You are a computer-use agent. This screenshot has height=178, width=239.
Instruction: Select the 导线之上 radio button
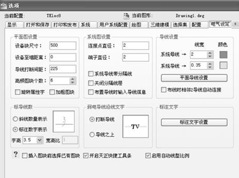coord(92,134)
